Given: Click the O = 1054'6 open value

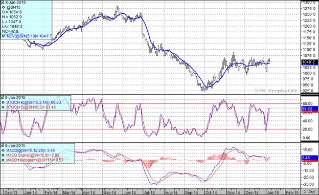Looking at the screenshot, I should click(12, 12).
